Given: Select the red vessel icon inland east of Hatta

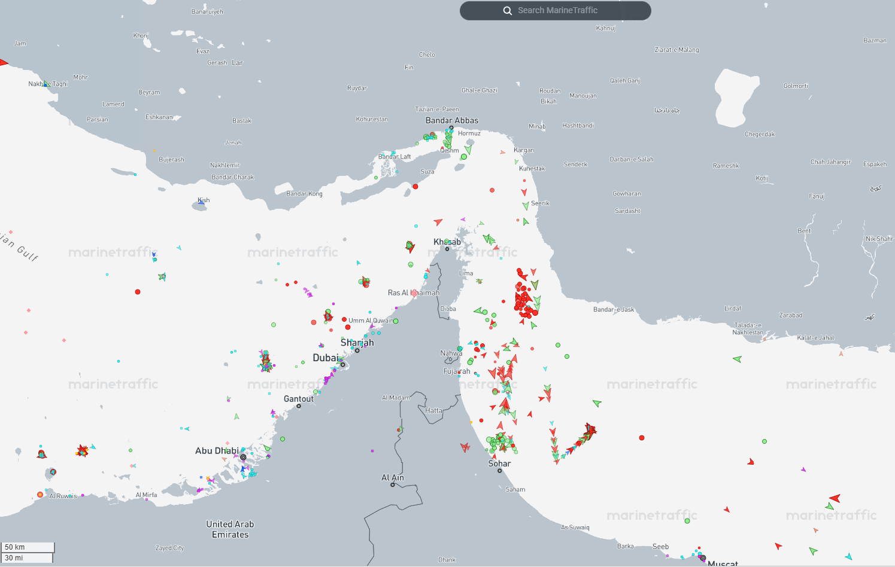Looking at the screenshot, I should click(x=465, y=447).
